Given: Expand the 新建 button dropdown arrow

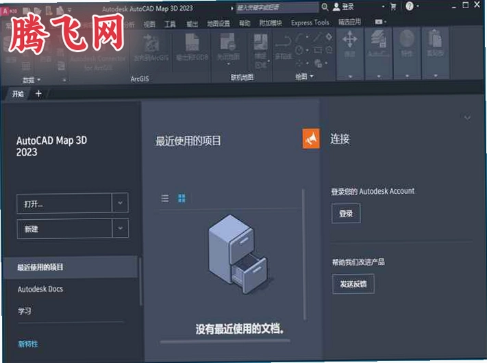Looking at the screenshot, I should 120,229.
